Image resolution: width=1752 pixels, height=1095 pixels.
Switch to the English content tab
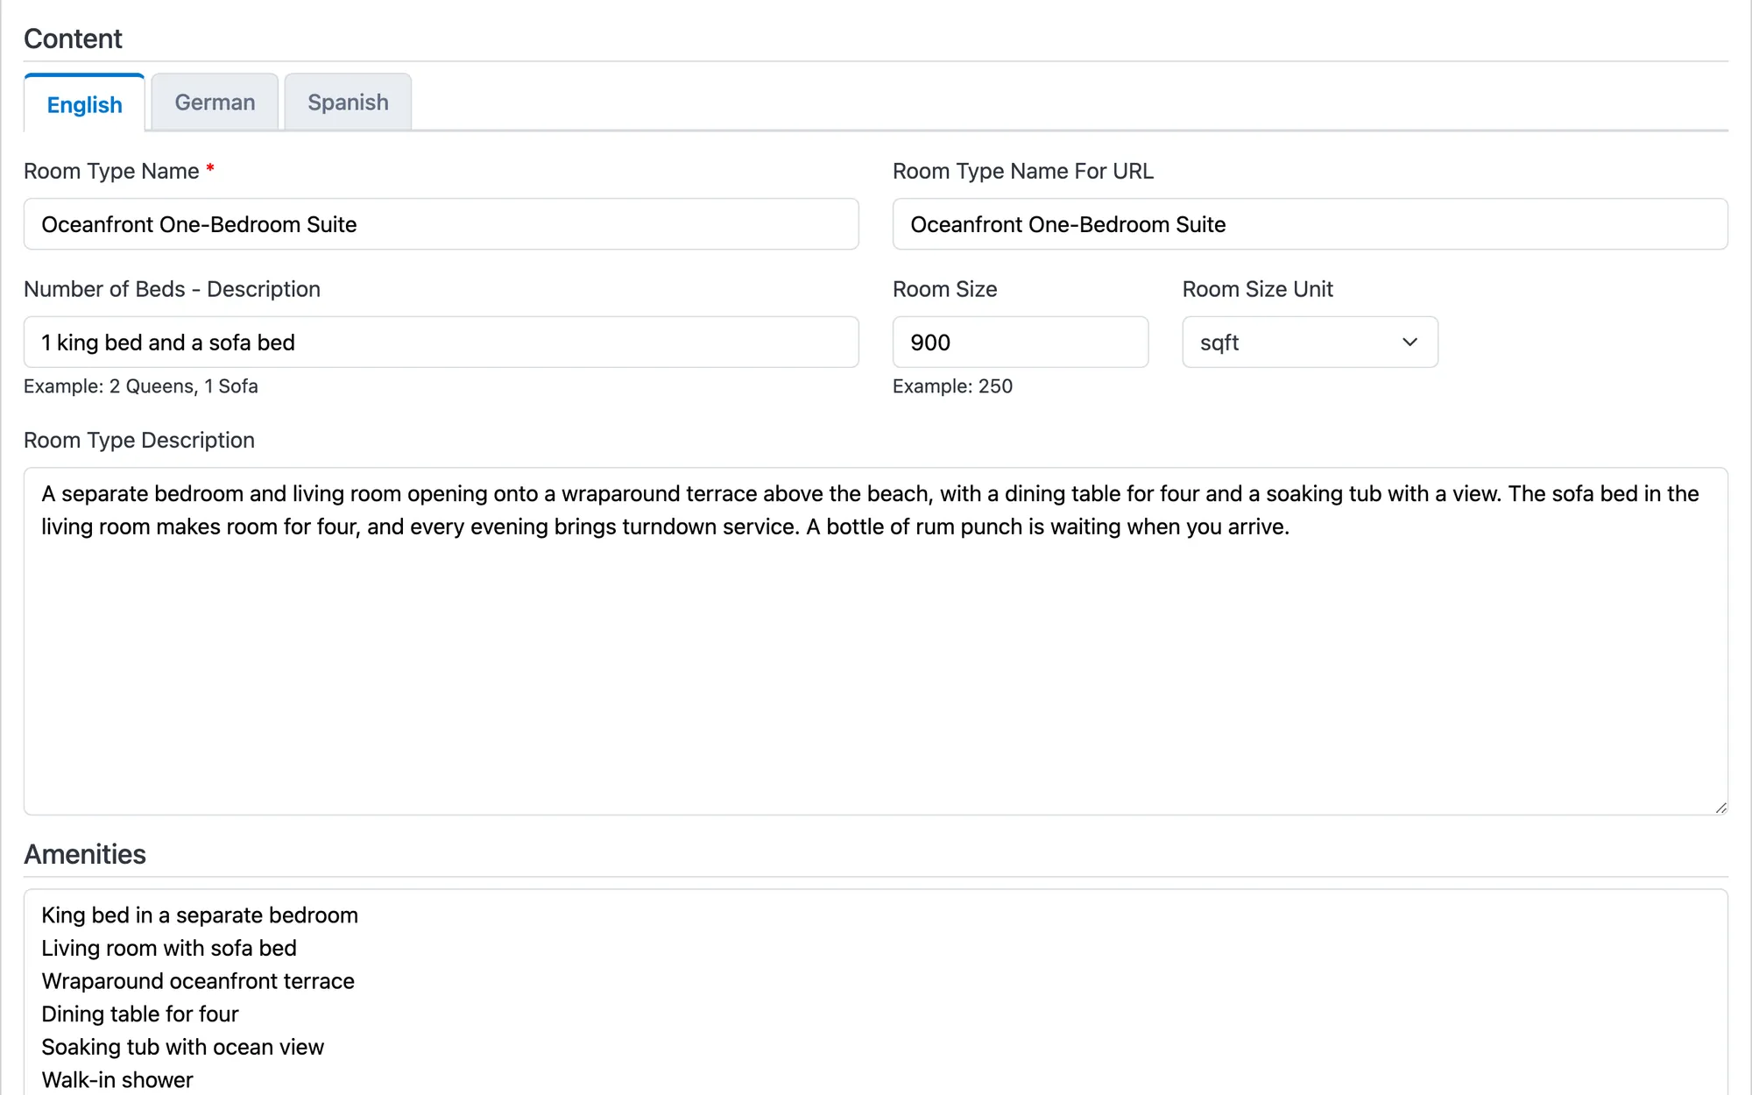(x=84, y=103)
